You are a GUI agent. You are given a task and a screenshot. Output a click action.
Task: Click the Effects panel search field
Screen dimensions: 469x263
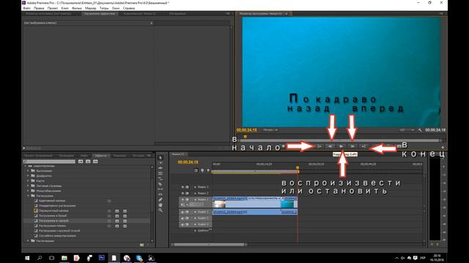click(49, 161)
